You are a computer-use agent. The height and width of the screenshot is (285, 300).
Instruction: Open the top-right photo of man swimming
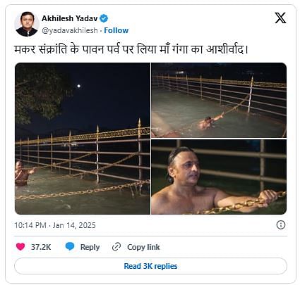[x=219, y=100]
